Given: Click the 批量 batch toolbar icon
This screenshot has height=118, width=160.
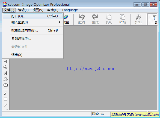Looking at the screenshot, I should coord(66,19).
